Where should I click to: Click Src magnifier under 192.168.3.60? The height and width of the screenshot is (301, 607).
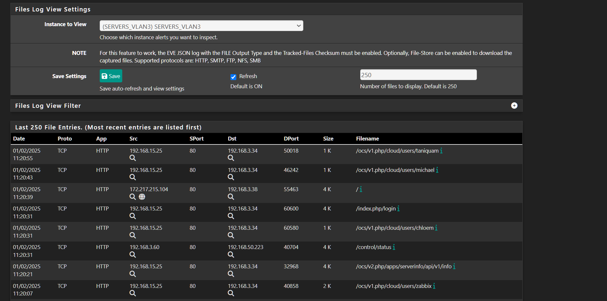[132, 255]
